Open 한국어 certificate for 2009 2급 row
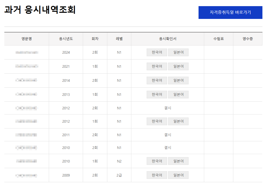This screenshot has width=266, height=185. tap(157, 175)
